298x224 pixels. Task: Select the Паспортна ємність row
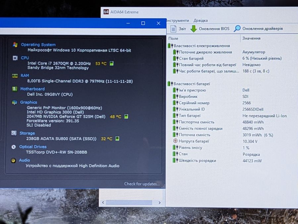coord(233,122)
